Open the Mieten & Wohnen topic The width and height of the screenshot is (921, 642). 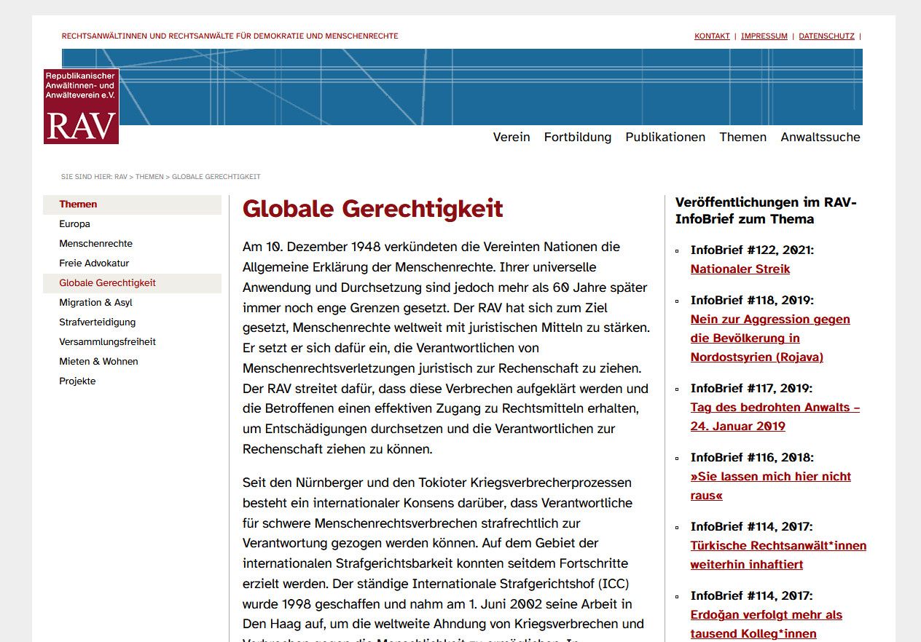coord(98,361)
